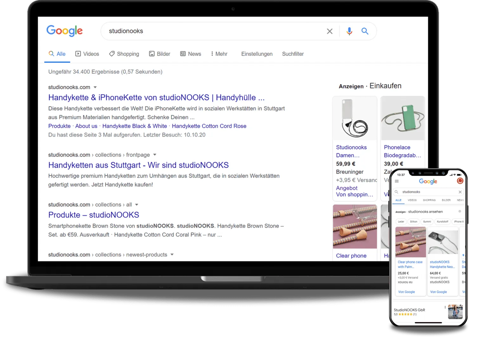Switch to the Shopping results tab
487x344 pixels.
click(124, 54)
